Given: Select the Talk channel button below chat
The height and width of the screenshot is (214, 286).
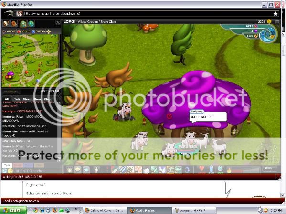Looking at the screenshot, I should pos(7,165).
